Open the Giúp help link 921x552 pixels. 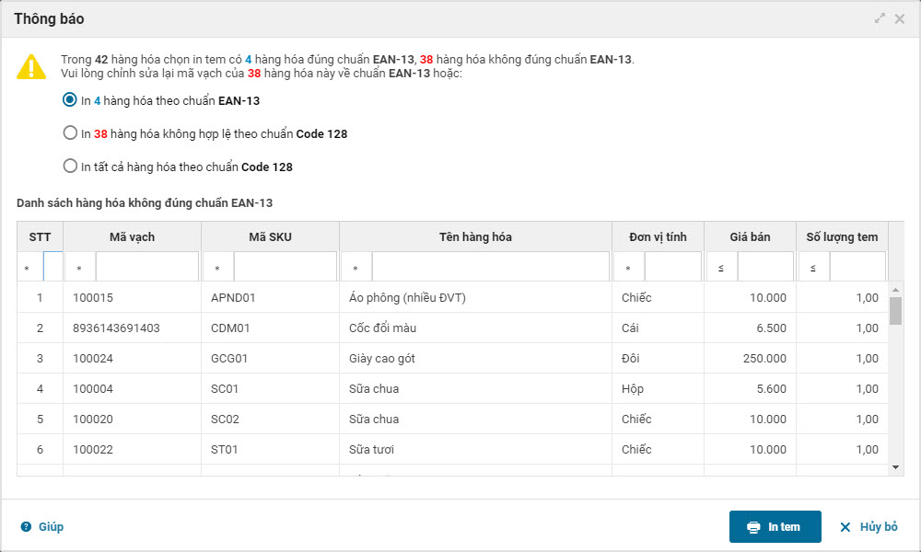pyautogui.click(x=51, y=527)
